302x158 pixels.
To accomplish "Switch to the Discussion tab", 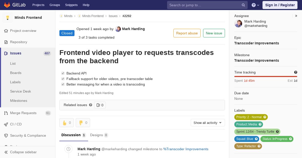I will (x=73, y=135).
